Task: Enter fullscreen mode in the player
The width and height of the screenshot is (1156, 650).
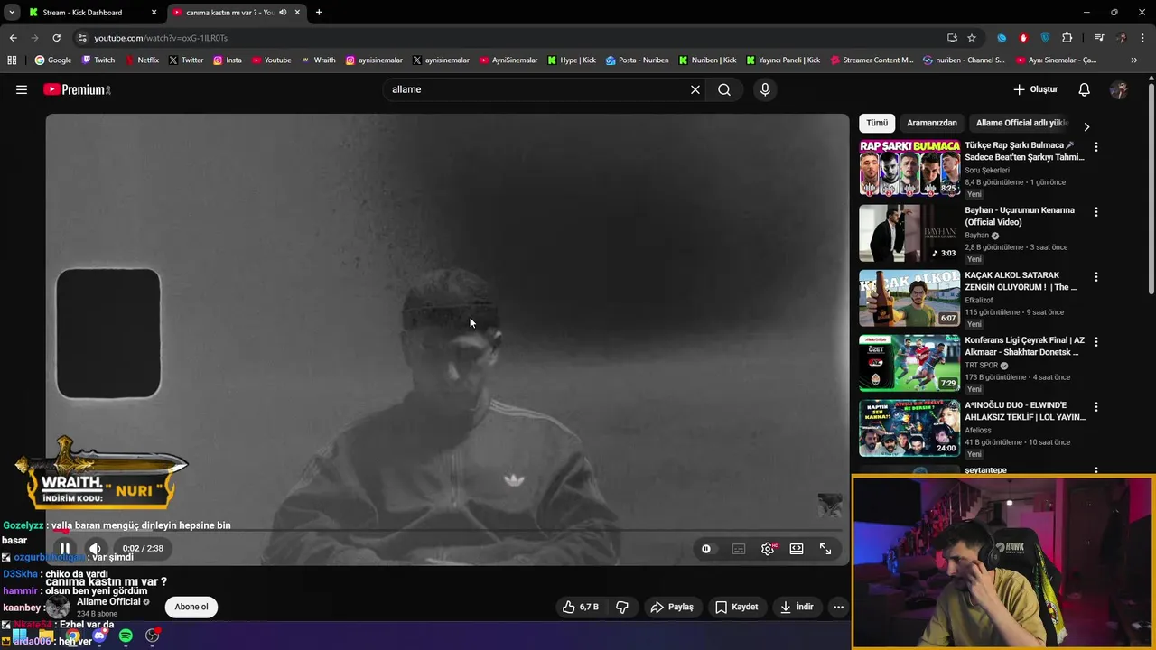Action: click(x=825, y=549)
